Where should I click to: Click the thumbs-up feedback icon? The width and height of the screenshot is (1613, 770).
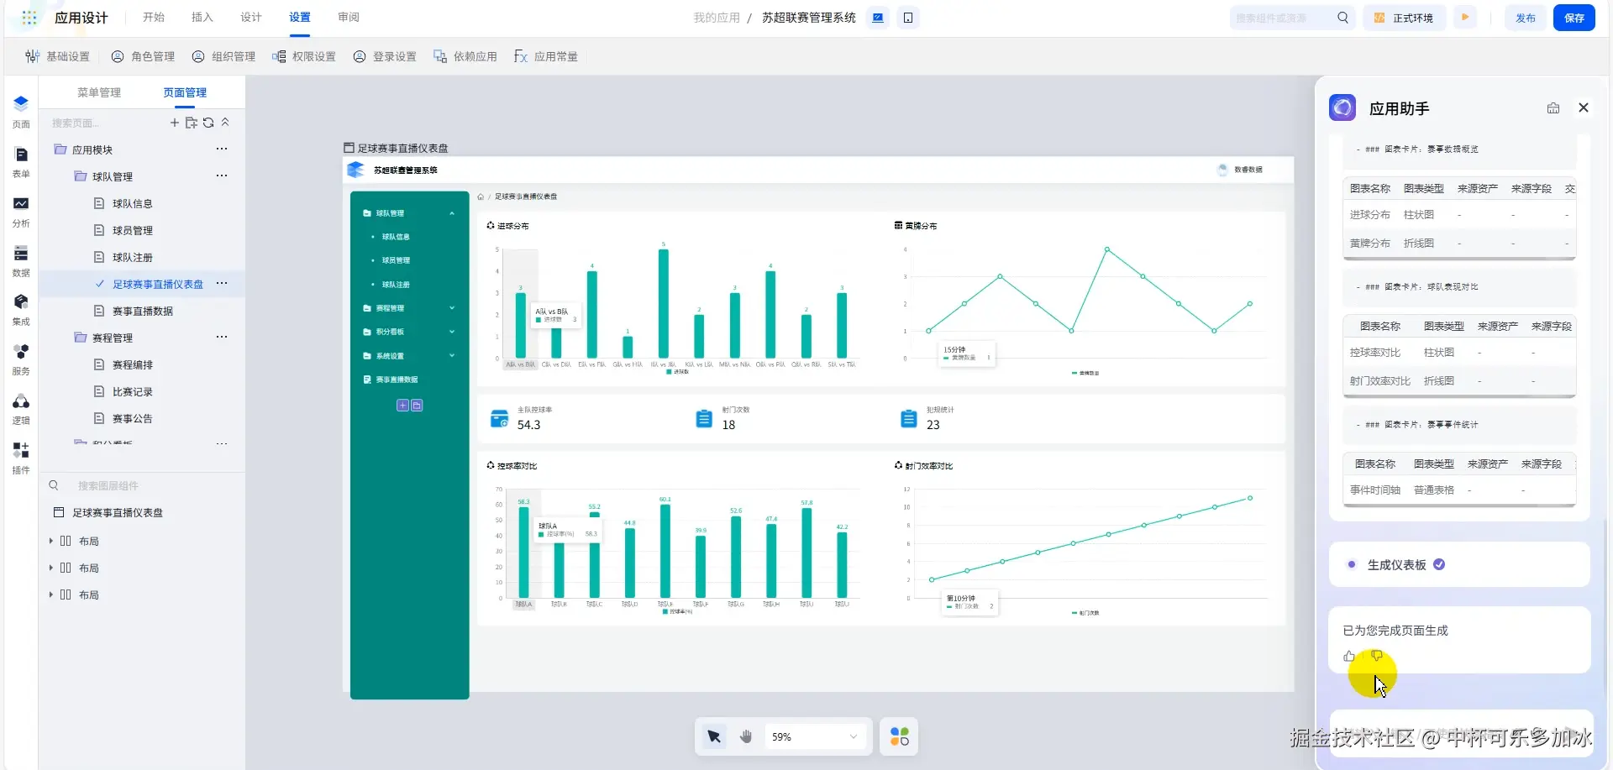tap(1349, 656)
